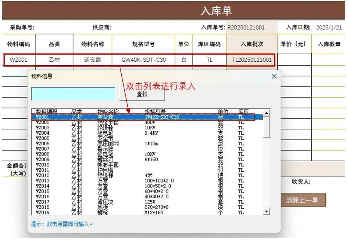Click the list scrollbar up arrow
348x240 pixels.
[x=267, y=113]
